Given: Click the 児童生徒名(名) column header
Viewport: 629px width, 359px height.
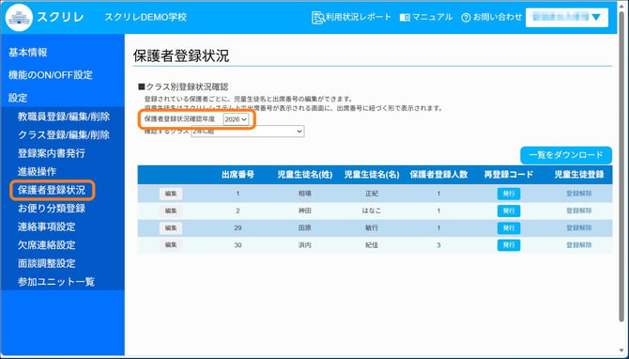Looking at the screenshot, I should pos(372,175).
